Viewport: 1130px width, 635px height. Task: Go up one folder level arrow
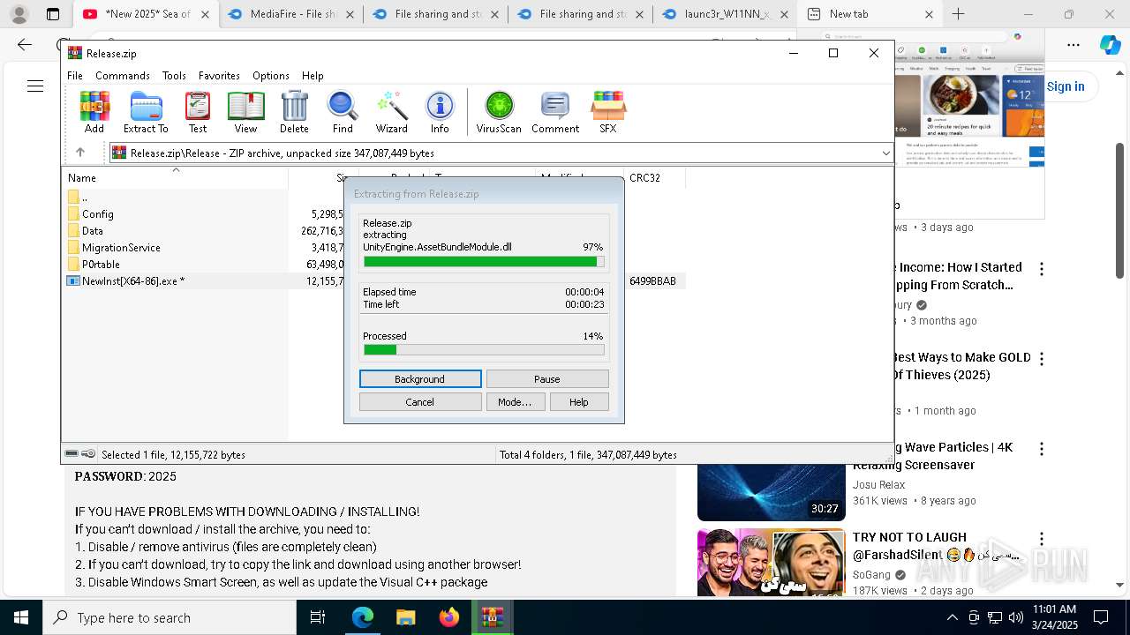pos(80,153)
